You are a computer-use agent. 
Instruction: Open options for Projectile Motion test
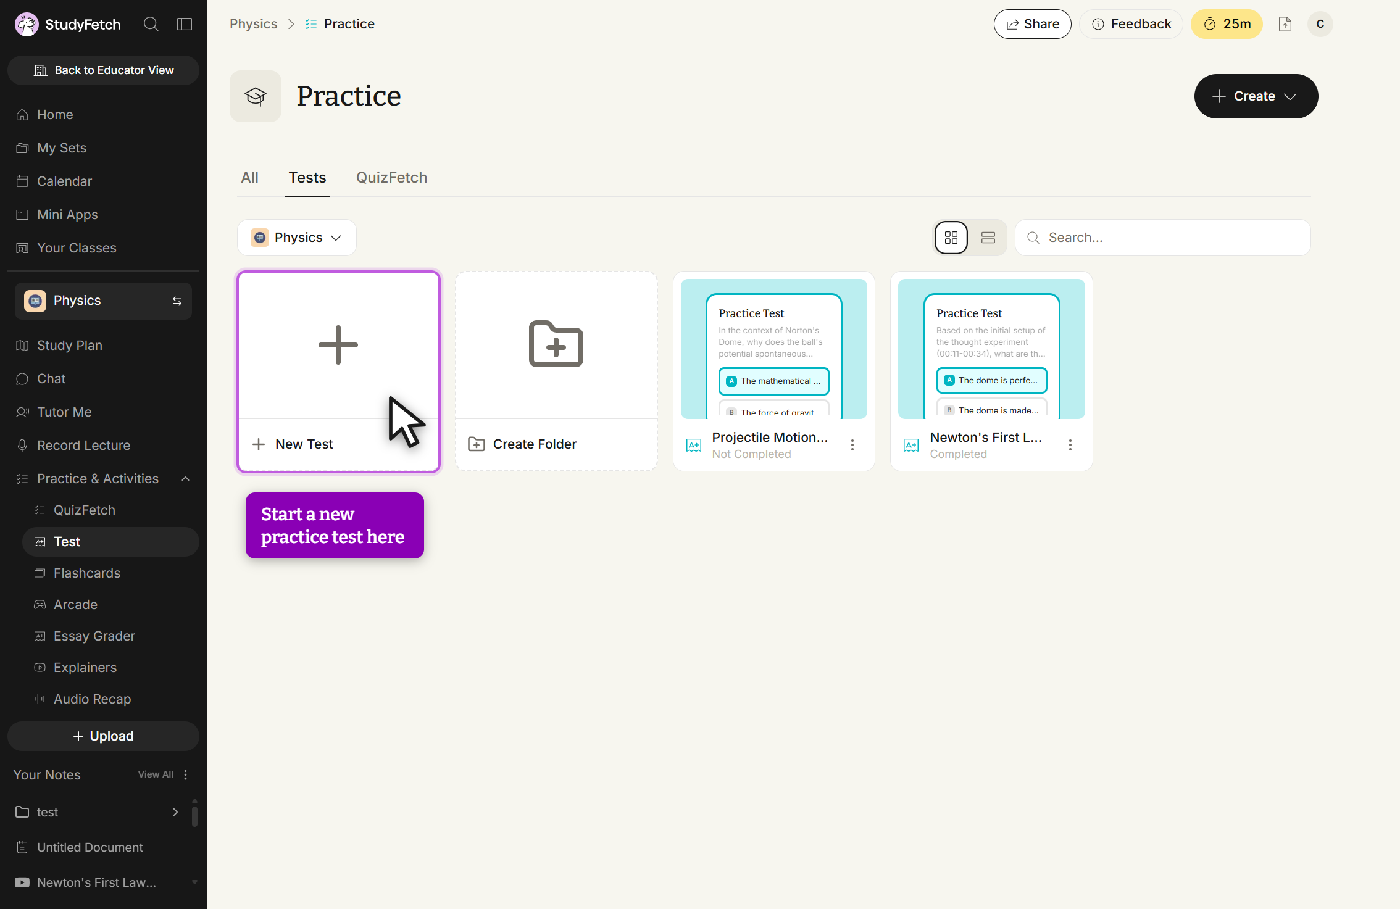coord(852,445)
